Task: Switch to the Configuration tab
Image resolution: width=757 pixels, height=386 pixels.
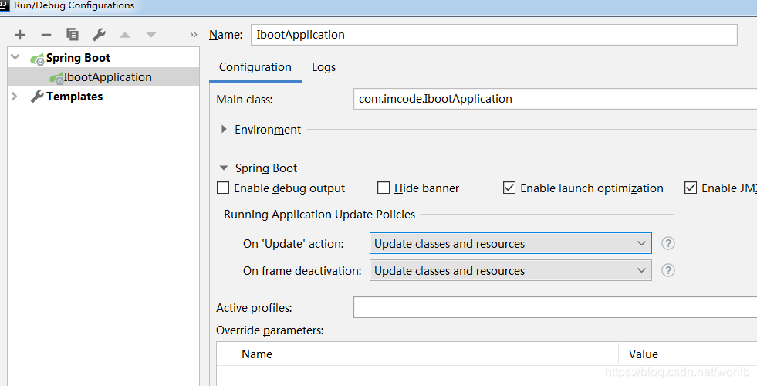Action: [x=255, y=67]
